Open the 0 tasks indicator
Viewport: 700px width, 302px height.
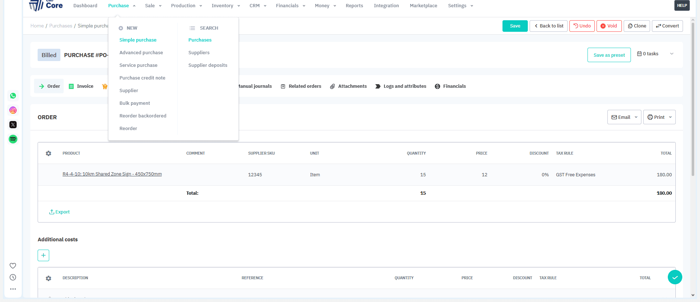point(648,54)
